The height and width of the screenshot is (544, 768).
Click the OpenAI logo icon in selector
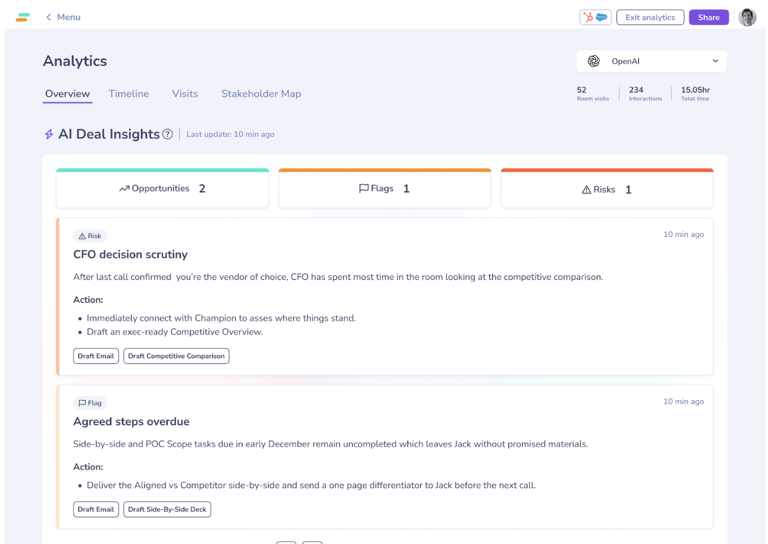click(x=594, y=61)
